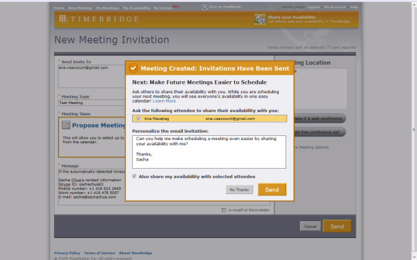Image resolution: width=417 pixels, height=260 pixels.
Task: Check cc myself on this invitation
Action: pyautogui.click(x=224, y=210)
